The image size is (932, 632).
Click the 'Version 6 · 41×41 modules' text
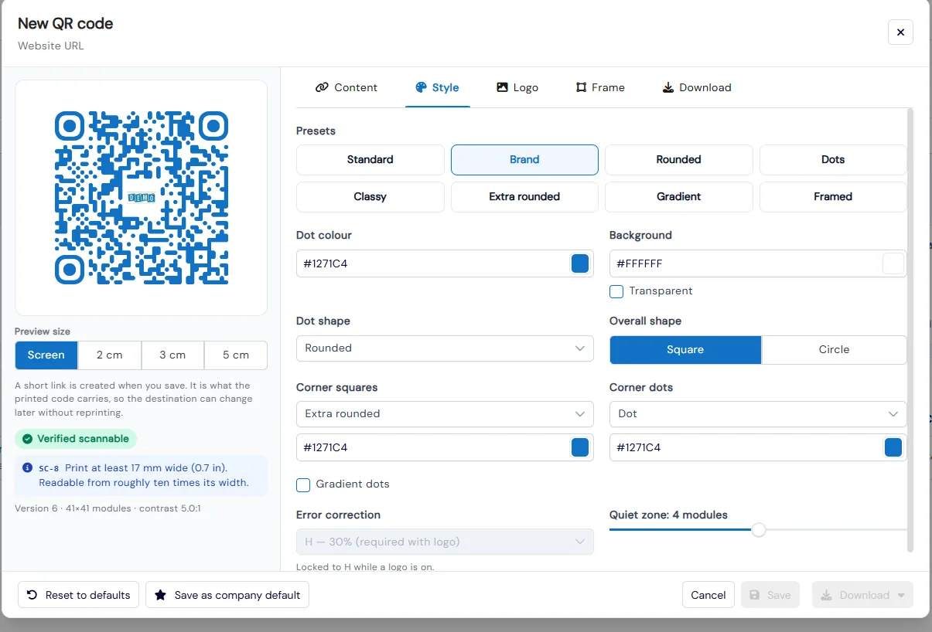click(x=73, y=508)
